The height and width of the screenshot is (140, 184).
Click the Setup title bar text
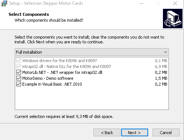(46, 3)
